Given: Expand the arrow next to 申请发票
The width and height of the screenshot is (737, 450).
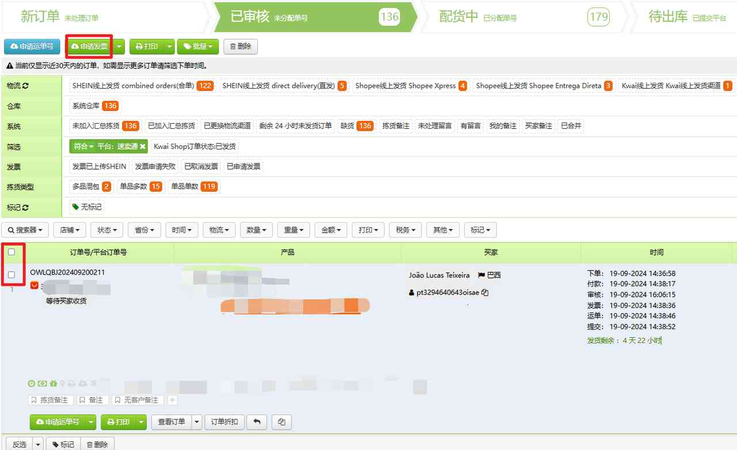Looking at the screenshot, I should pos(119,47).
